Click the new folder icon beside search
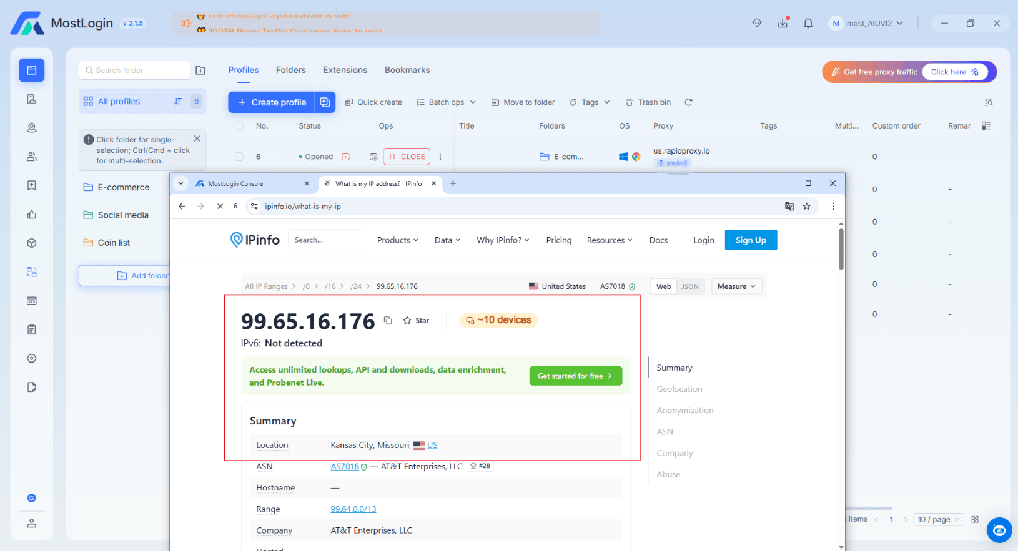1018x551 pixels. tap(200, 71)
